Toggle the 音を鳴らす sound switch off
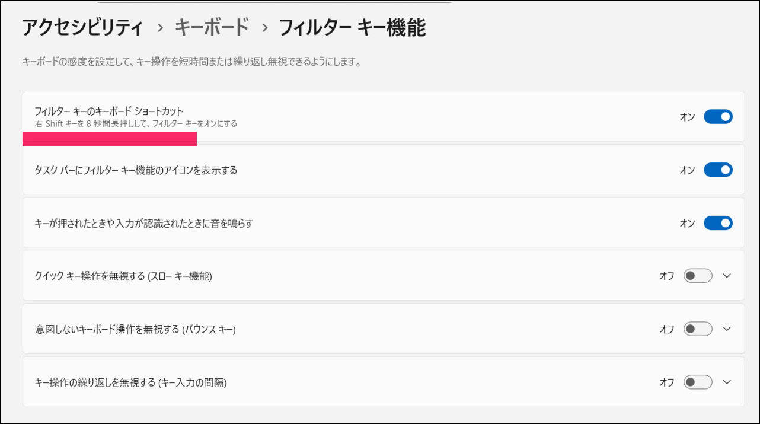760x424 pixels. point(718,223)
